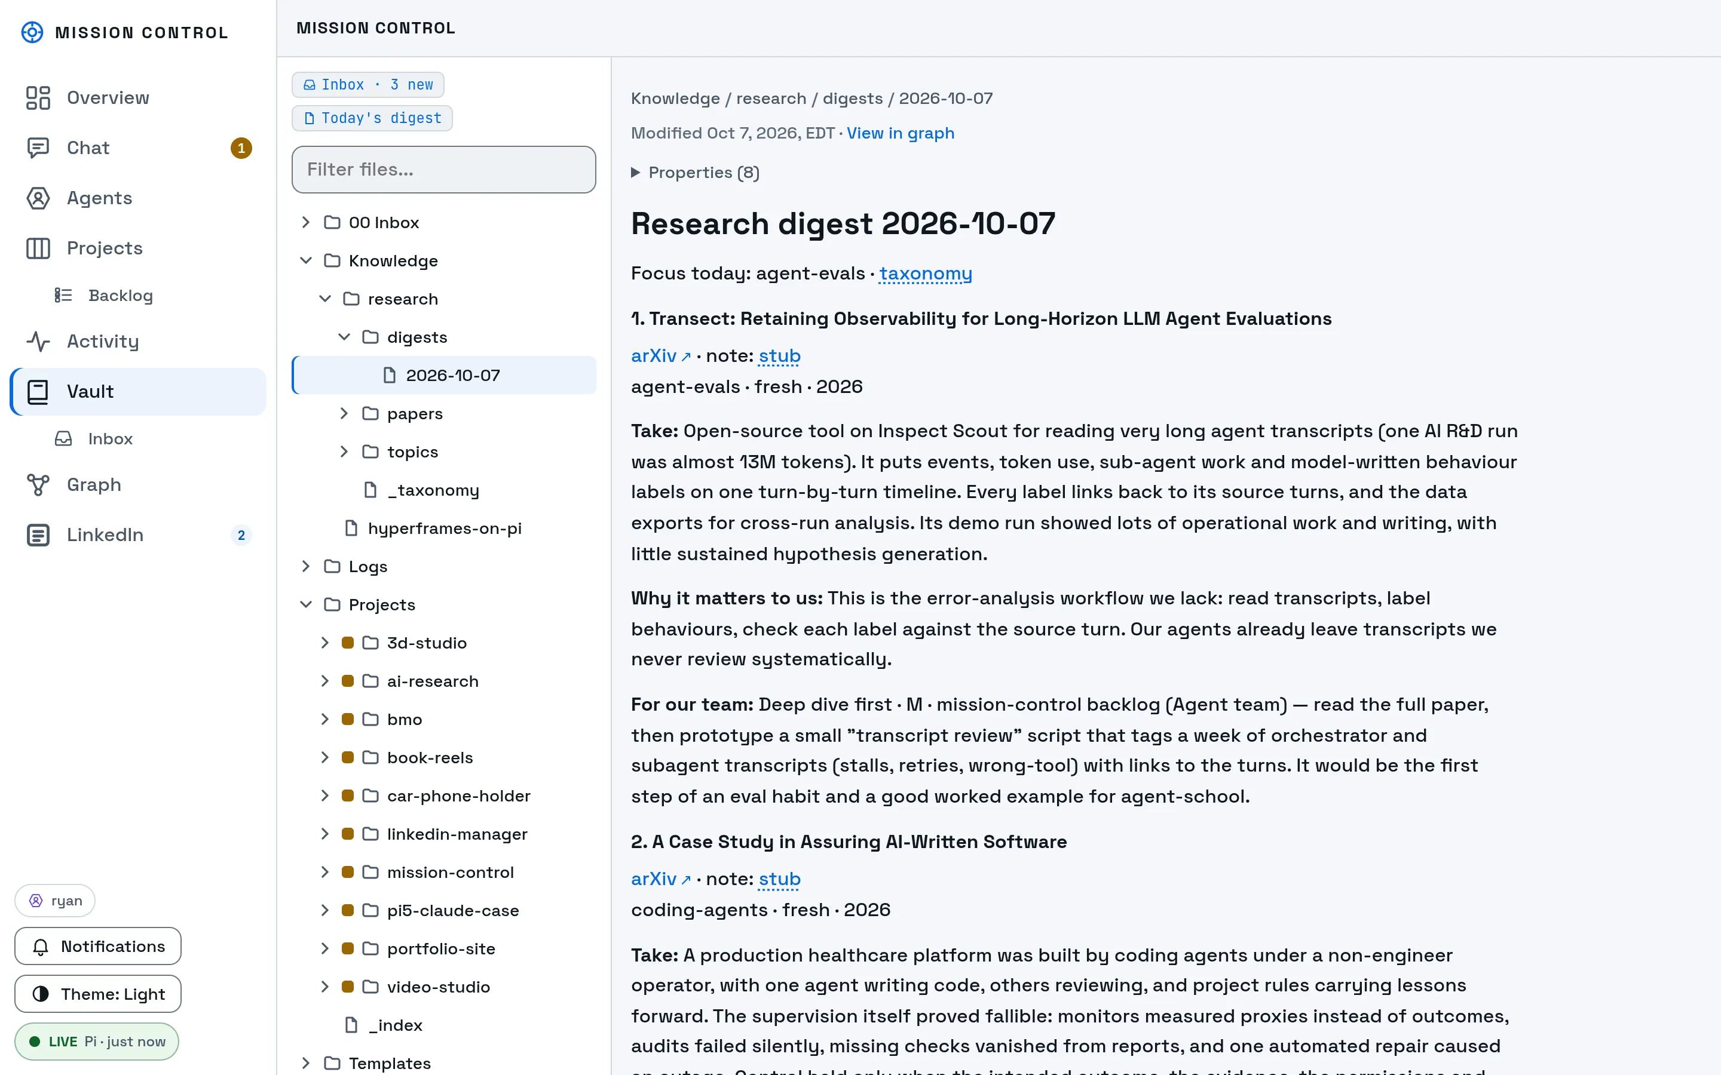Open the Activity menu item

(138, 341)
